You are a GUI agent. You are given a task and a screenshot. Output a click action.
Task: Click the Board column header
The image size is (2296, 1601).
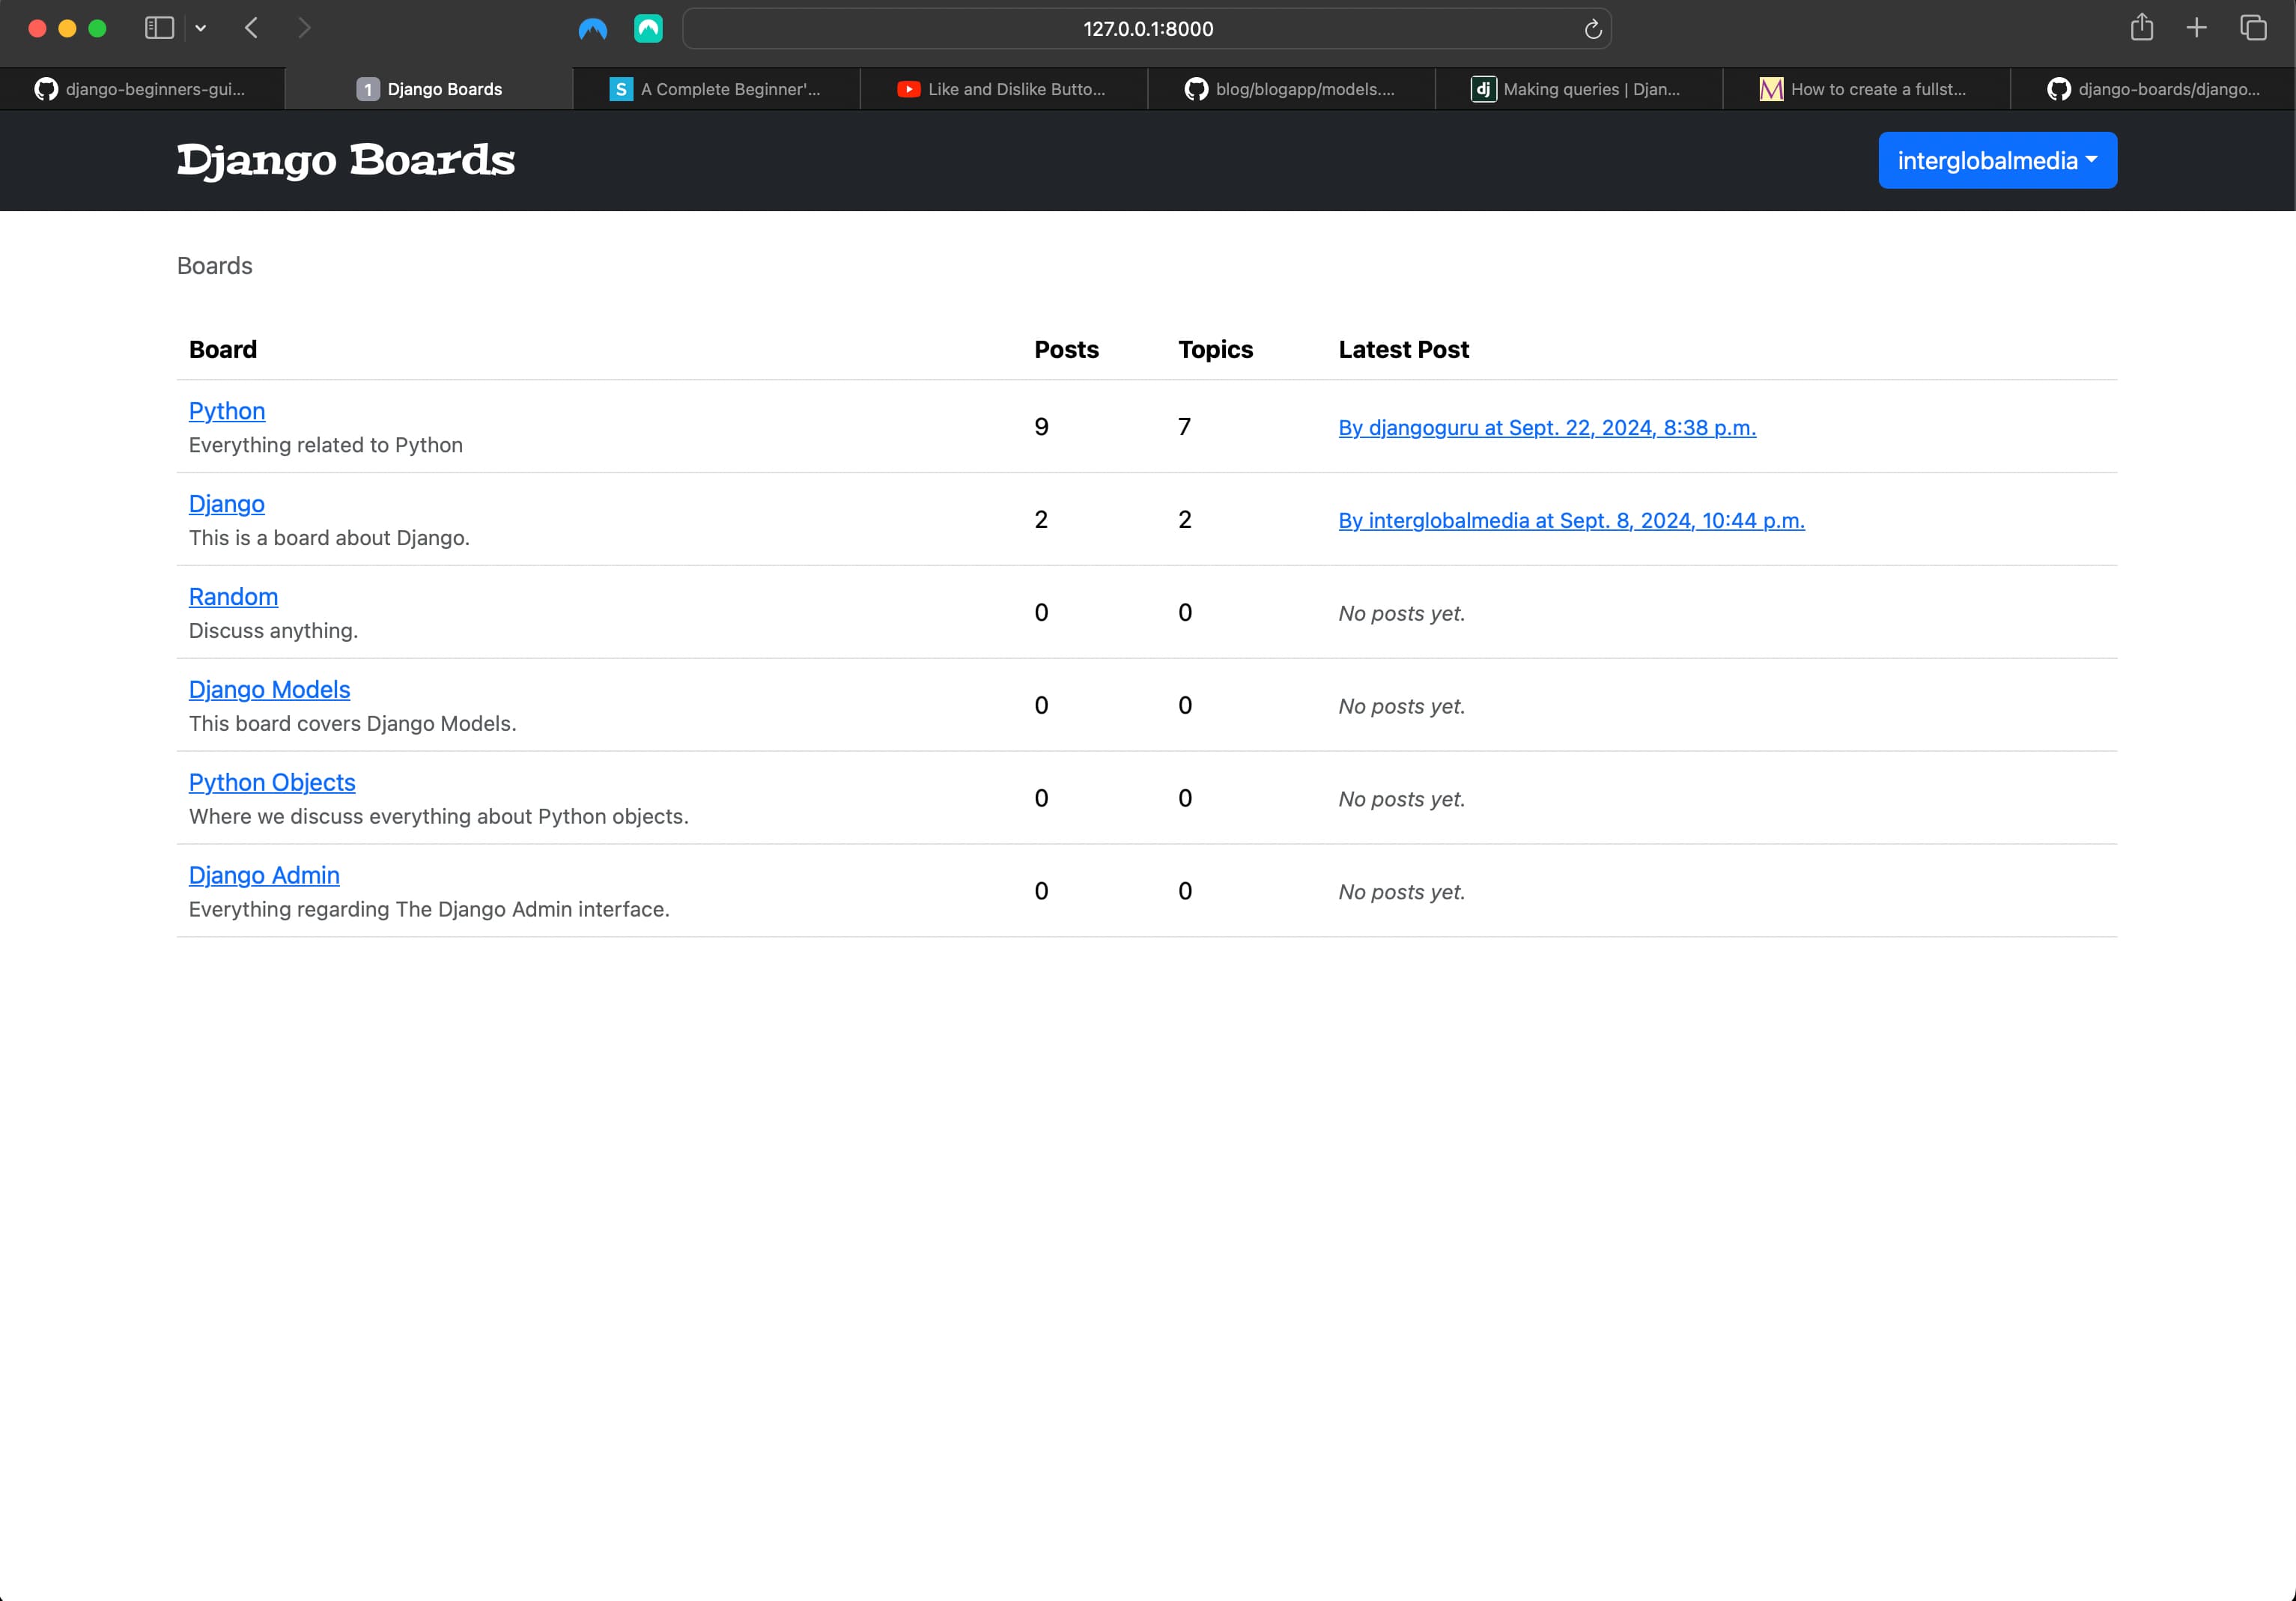coord(223,350)
